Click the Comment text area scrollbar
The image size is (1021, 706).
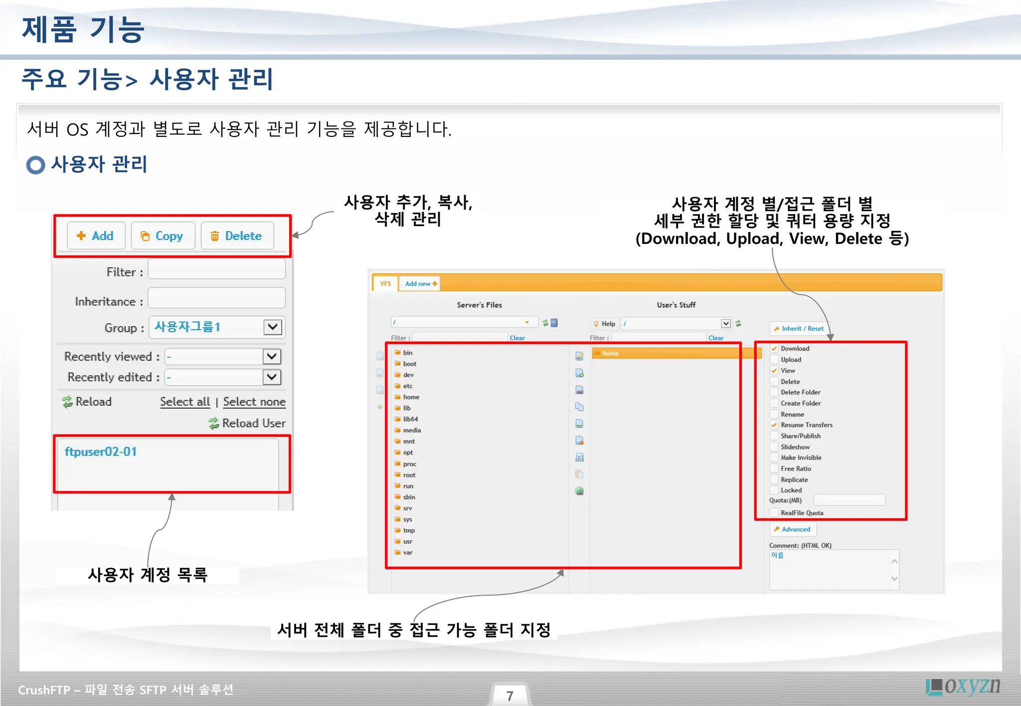point(894,570)
